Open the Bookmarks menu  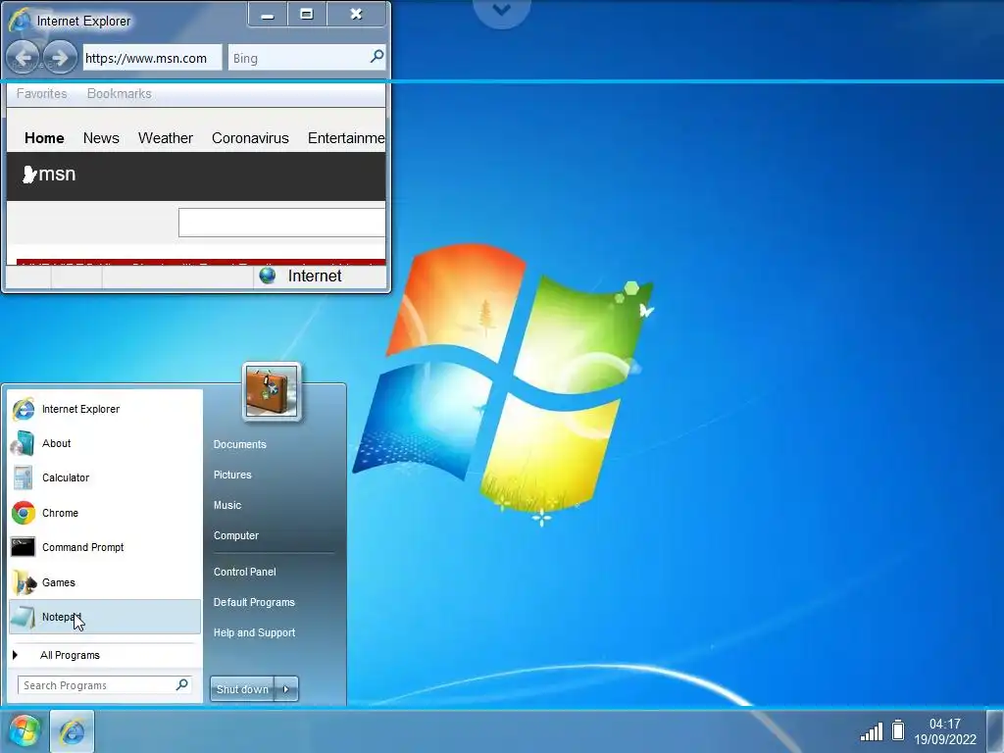point(119,93)
